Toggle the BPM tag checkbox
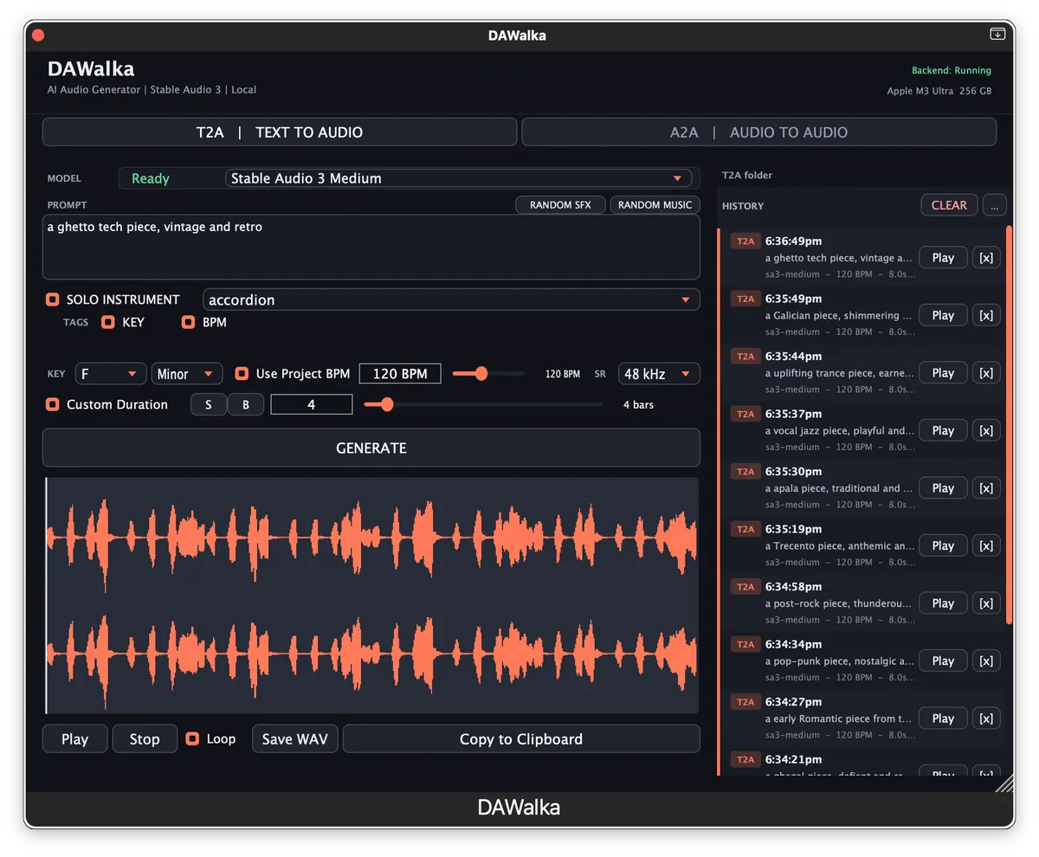1039x857 pixels. coord(188,322)
